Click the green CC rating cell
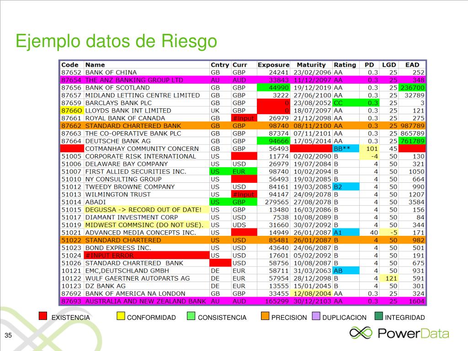The image size is (468, 351). click(346, 103)
